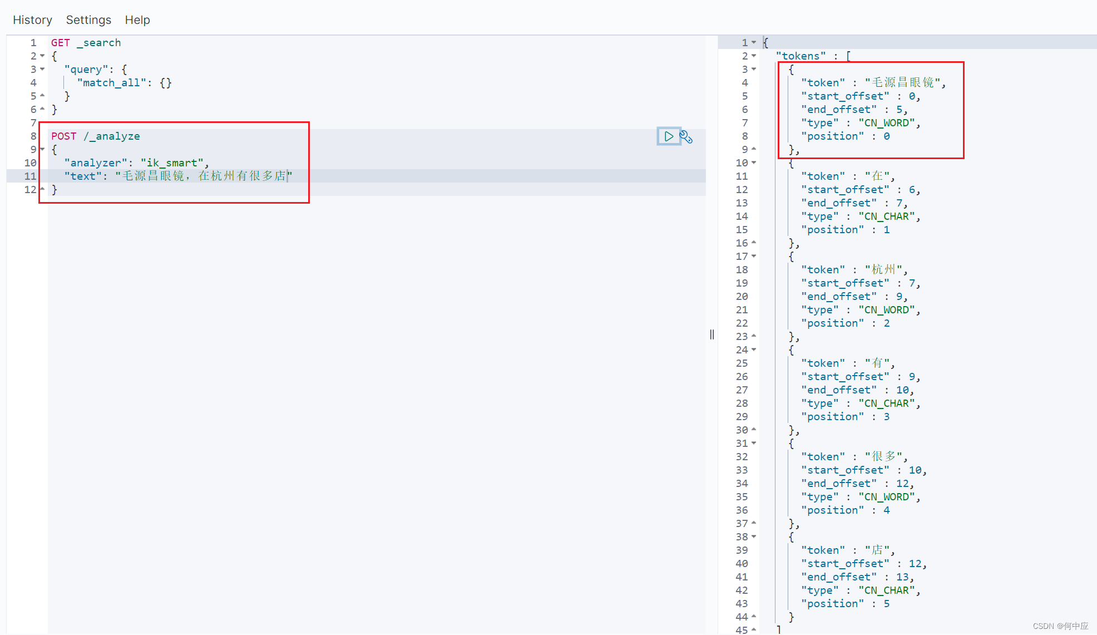This screenshot has height=635, width=1097.
Task: Collapse the analyze body at editor line 9
Action: [x=42, y=150]
